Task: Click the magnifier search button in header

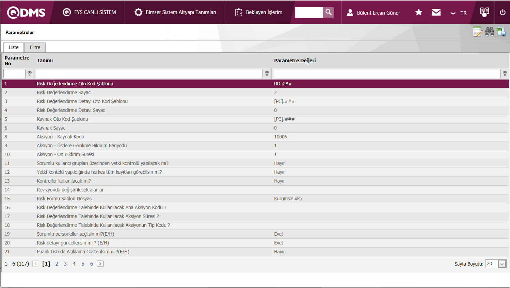Action: point(328,12)
